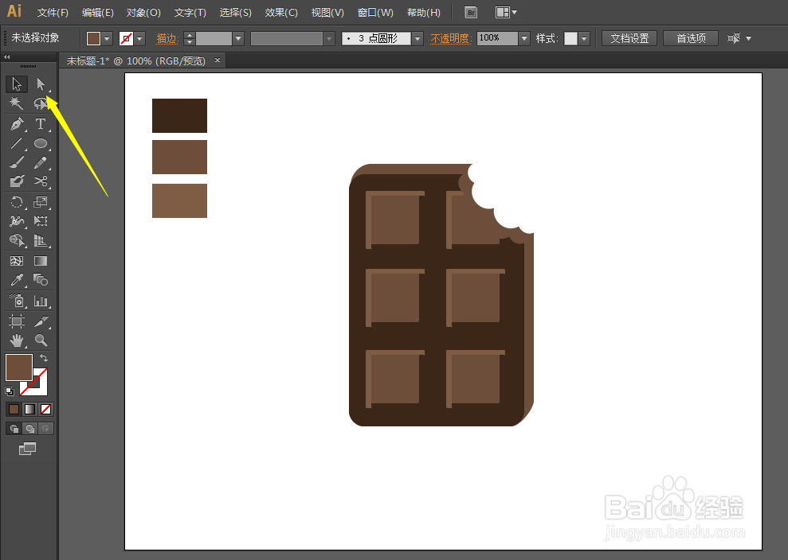This screenshot has width=788, height=560.
Task: Open the opacity 100% dropdown arrow
Action: coord(524,39)
